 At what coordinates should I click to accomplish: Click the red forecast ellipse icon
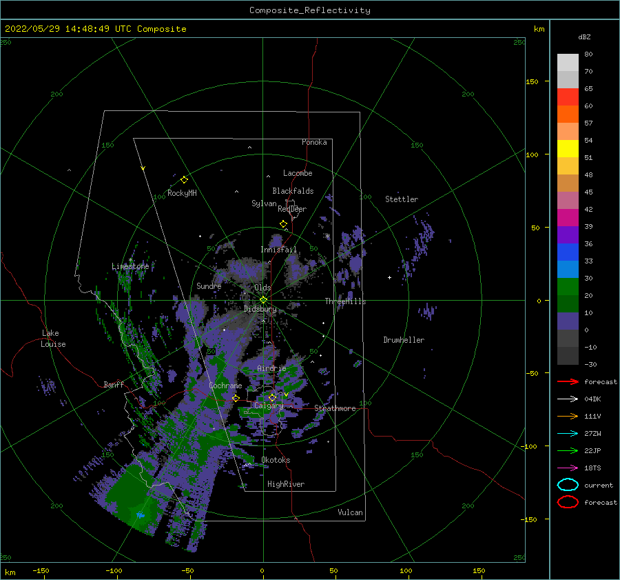[568, 502]
